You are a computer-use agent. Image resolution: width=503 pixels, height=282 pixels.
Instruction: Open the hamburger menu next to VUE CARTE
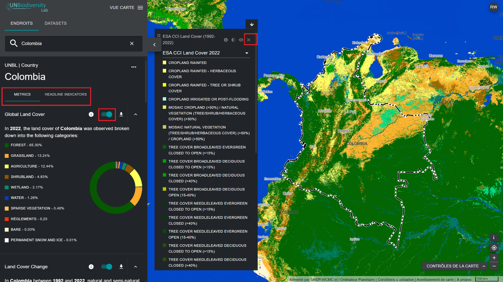click(x=140, y=7)
